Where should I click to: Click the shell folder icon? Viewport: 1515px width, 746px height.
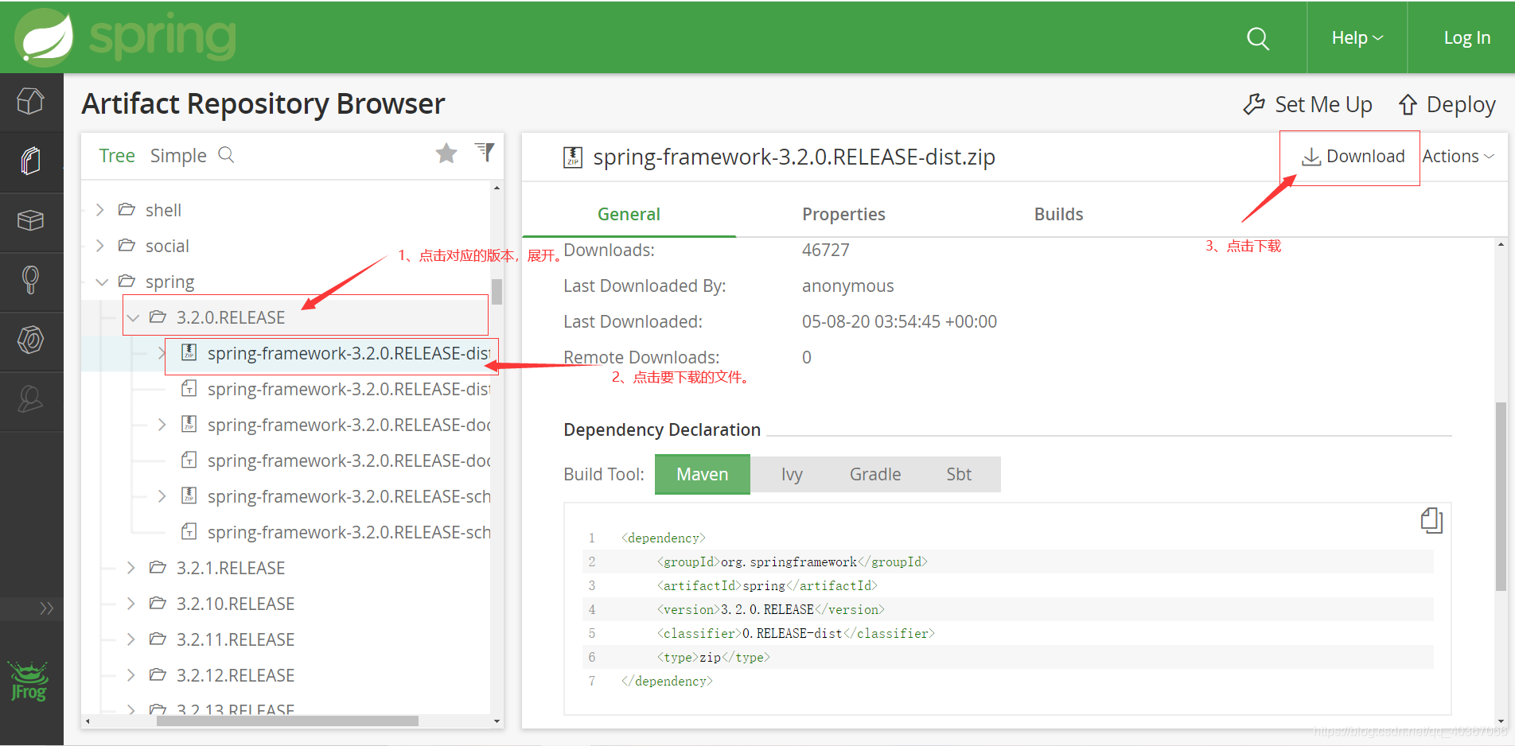pos(127,210)
